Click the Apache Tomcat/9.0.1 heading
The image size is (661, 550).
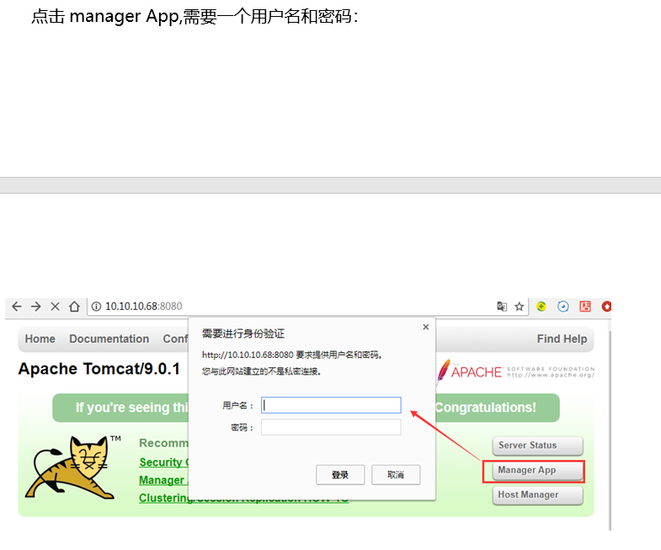click(x=99, y=369)
